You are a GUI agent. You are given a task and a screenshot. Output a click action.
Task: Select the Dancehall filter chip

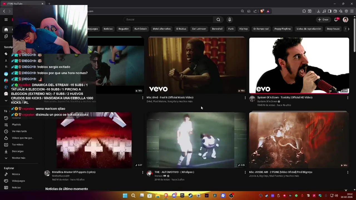pyautogui.click(x=217, y=29)
